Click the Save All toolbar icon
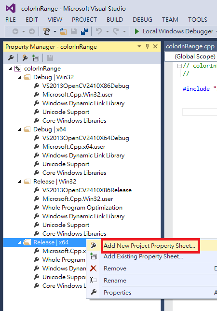The height and width of the screenshot is (311, 217). coord(84,31)
